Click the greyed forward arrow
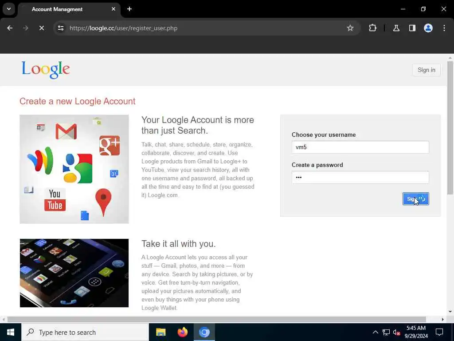The image size is (454, 341). tap(25, 28)
